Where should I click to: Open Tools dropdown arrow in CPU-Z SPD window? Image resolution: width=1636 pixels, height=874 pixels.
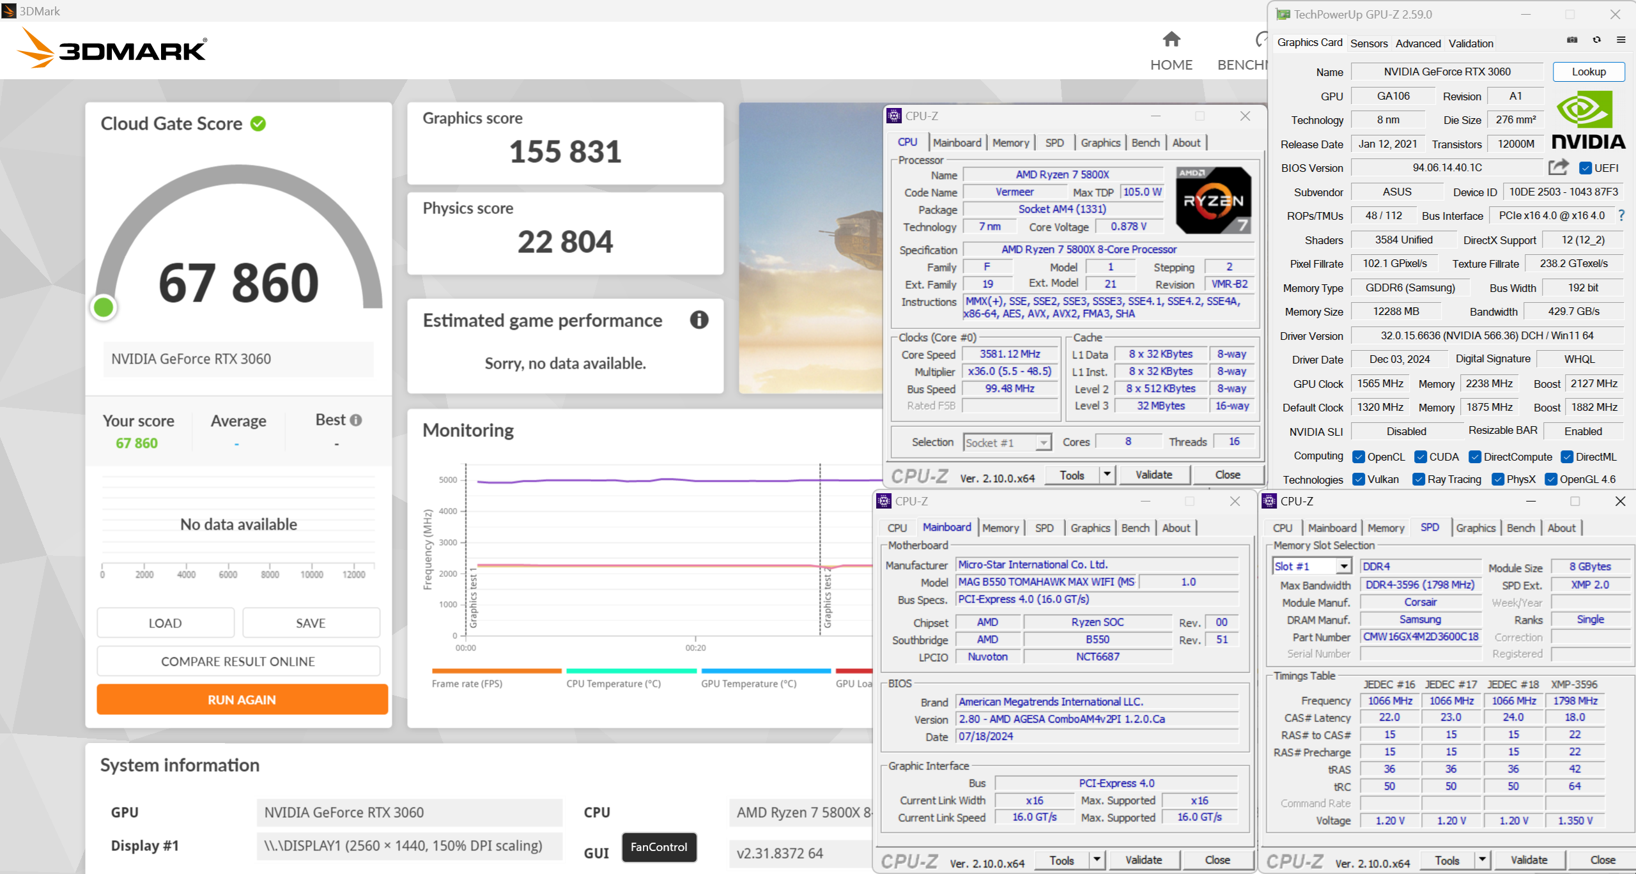point(1482,860)
